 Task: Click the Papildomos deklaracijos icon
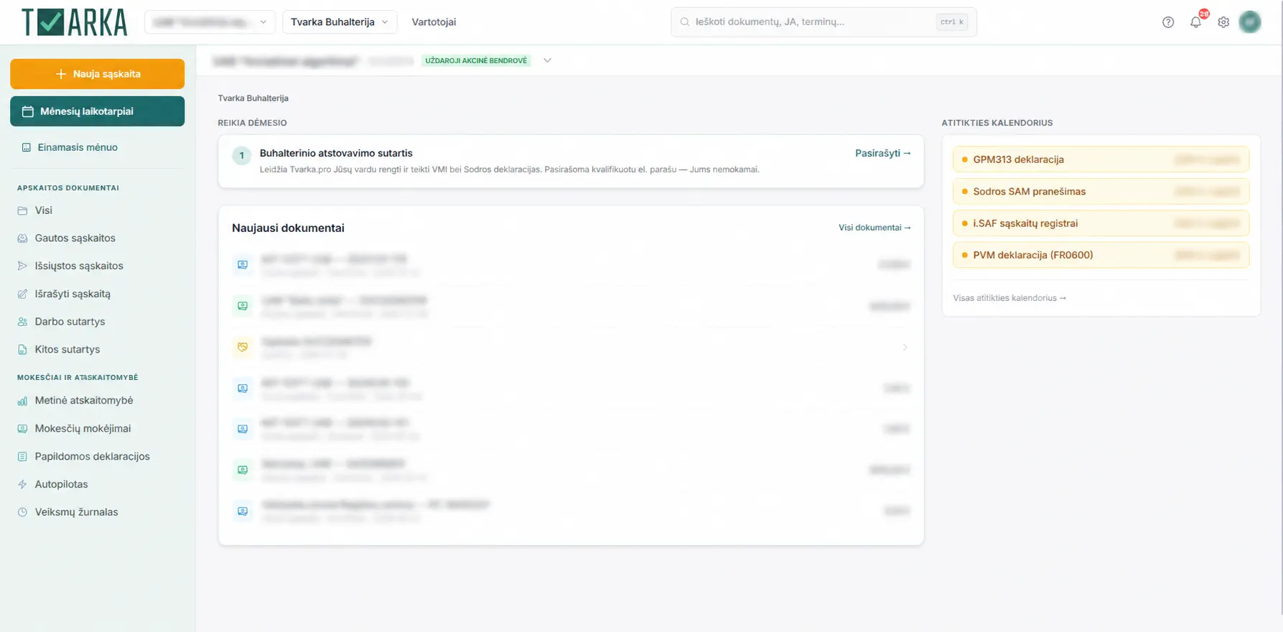coord(22,457)
